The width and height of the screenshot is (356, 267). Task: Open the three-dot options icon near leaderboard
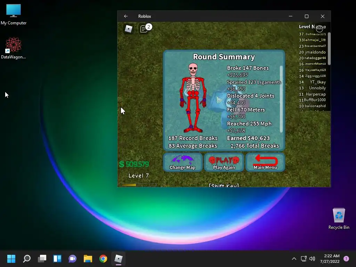pyautogui.click(x=319, y=29)
